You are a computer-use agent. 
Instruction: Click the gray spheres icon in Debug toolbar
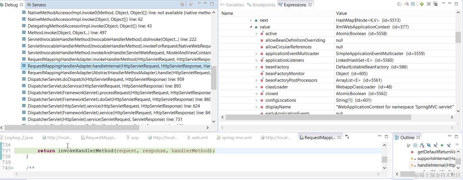(x=191, y=4)
